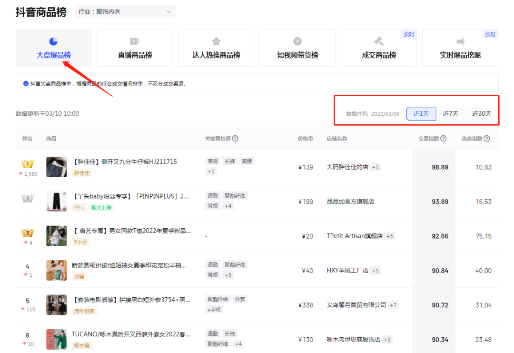The image size is (514, 353).
Task: Click the silver crown rank 2 icon
Action: 28,198
